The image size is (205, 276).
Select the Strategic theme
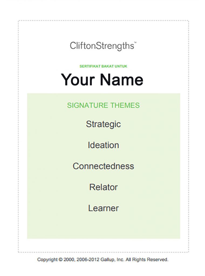(103, 124)
